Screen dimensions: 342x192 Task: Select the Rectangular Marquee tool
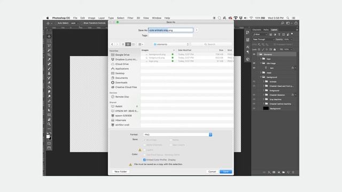49,41
